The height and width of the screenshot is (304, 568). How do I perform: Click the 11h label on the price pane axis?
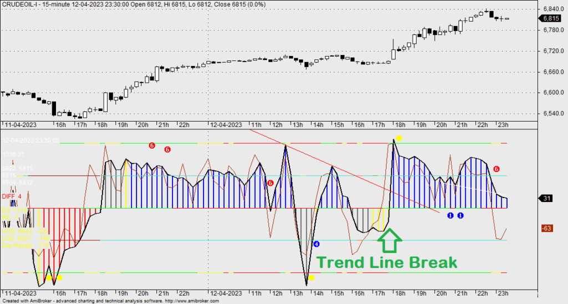coord(256,125)
